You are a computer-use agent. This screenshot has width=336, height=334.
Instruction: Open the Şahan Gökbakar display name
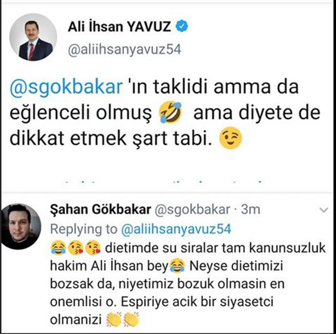100,210
